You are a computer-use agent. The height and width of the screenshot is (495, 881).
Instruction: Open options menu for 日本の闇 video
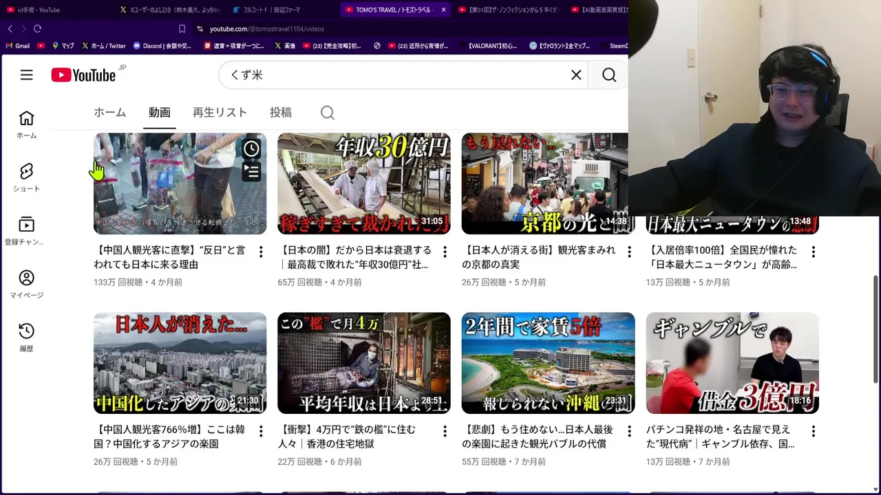pos(445,252)
